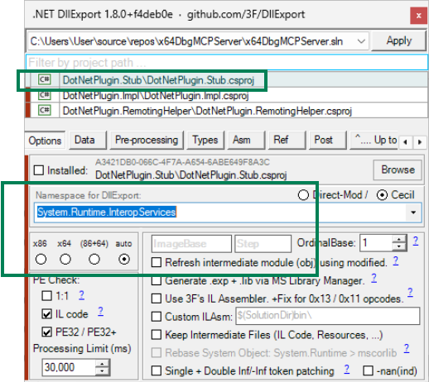Expand the Namespace for DllExport dropdown
This screenshot has height=382, width=429.
pos(413,212)
